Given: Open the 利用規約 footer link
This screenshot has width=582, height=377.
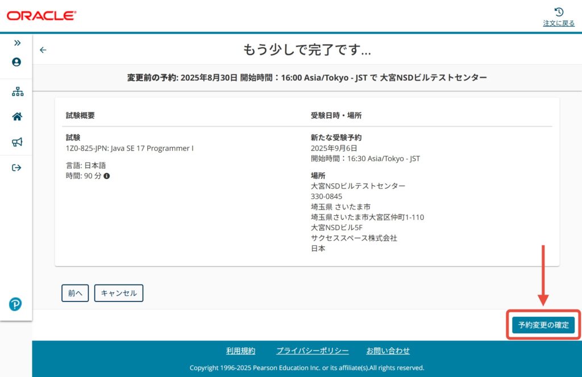Looking at the screenshot, I should pyautogui.click(x=240, y=351).
